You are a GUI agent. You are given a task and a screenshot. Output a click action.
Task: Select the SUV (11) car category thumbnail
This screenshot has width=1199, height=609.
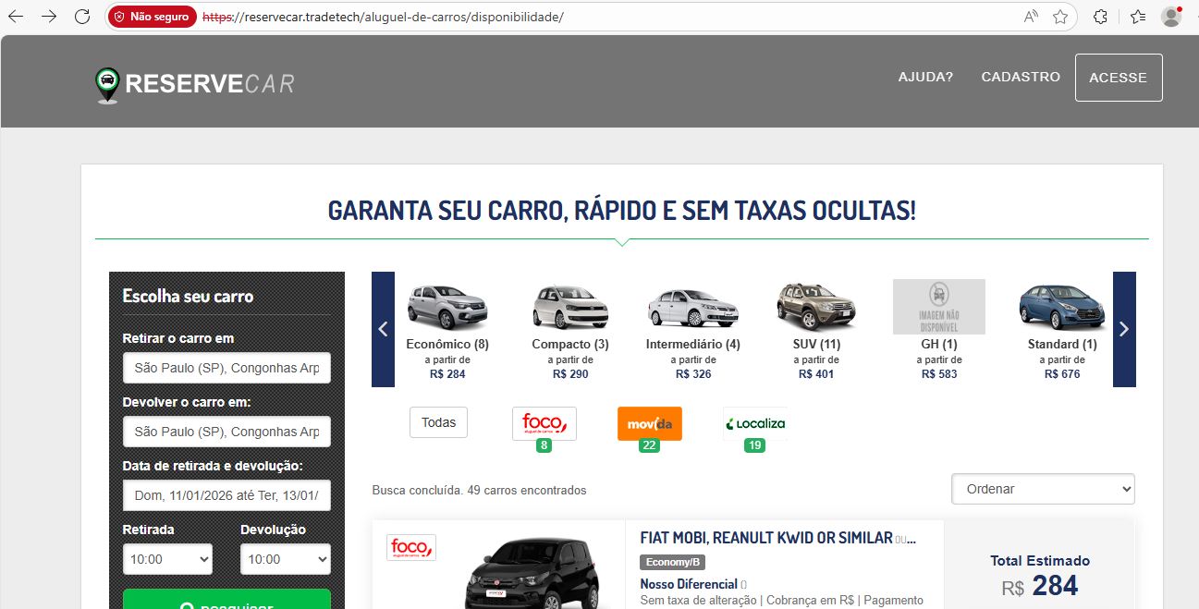click(x=816, y=331)
